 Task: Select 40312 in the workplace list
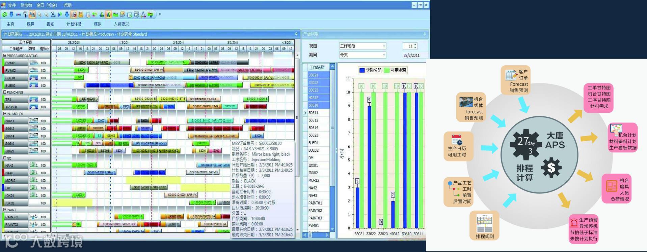point(319,98)
